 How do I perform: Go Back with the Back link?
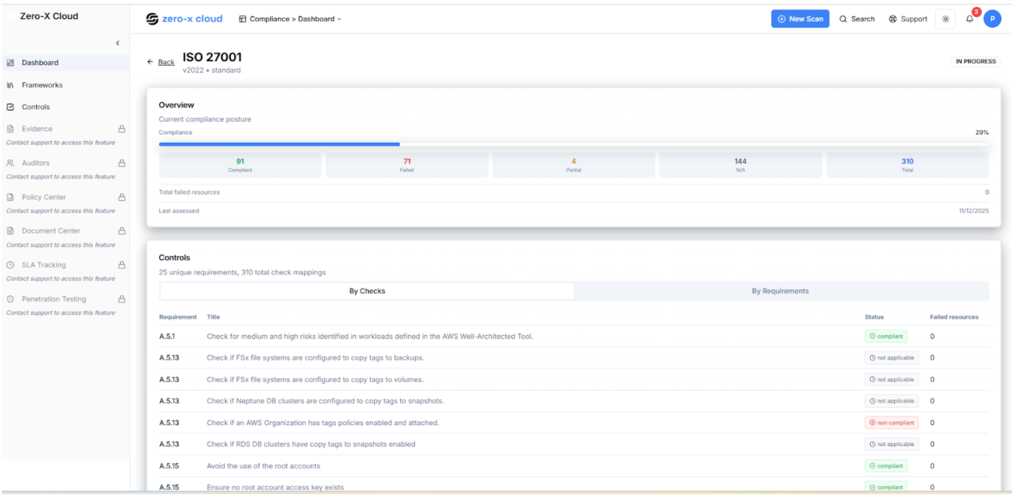click(166, 62)
